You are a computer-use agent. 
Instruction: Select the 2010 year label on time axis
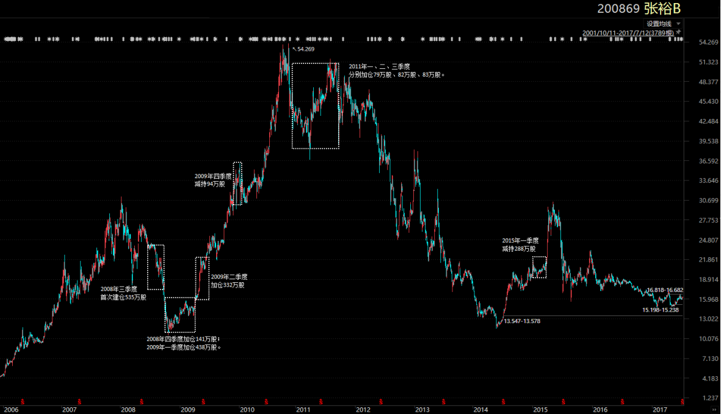(x=247, y=409)
